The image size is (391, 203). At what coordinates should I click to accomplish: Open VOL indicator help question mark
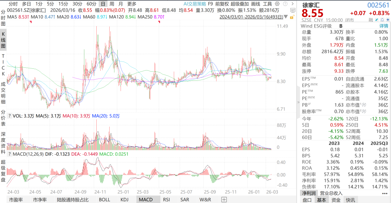pos(9,116)
